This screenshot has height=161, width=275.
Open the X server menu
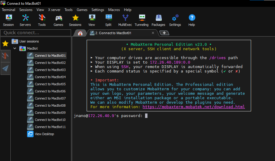(54, 10)
